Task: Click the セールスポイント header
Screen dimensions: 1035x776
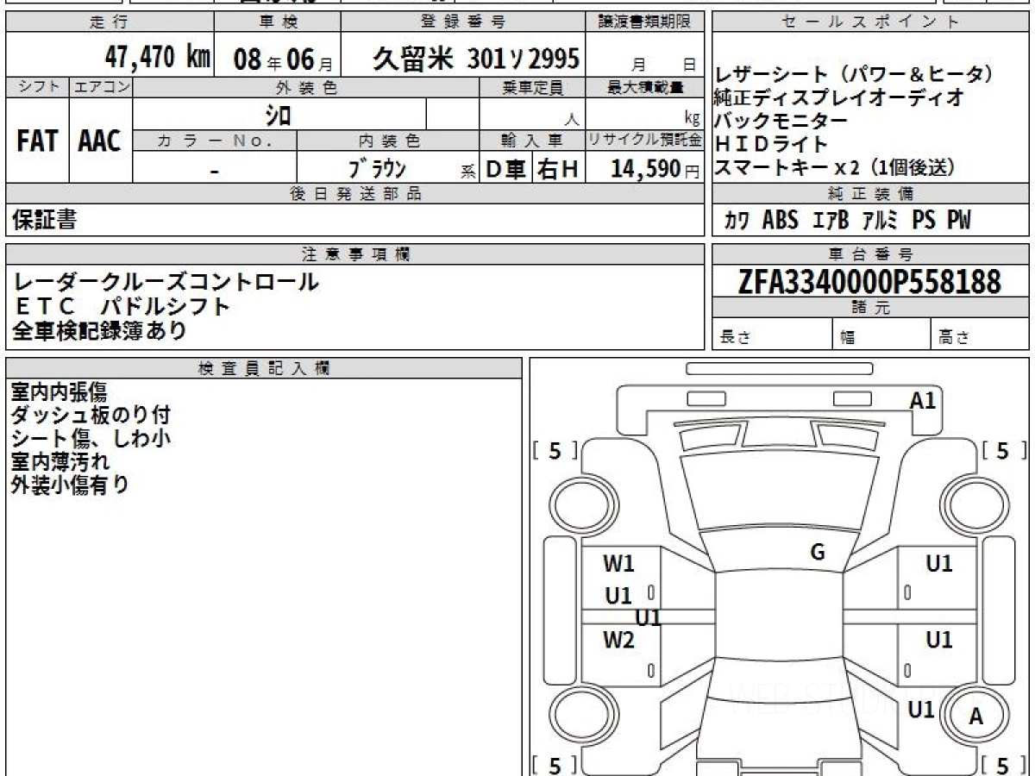Action: coord(869,22)
